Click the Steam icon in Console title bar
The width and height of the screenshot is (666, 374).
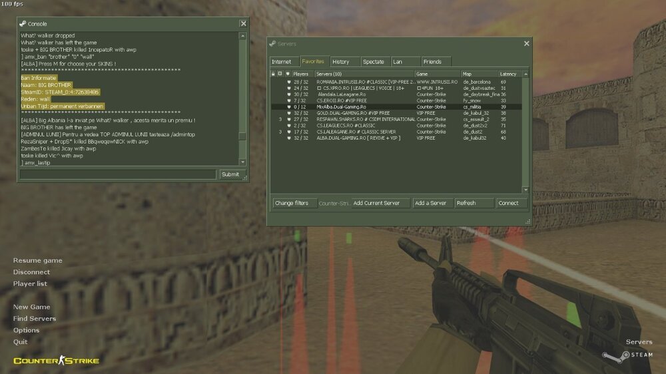coord(23,23)
